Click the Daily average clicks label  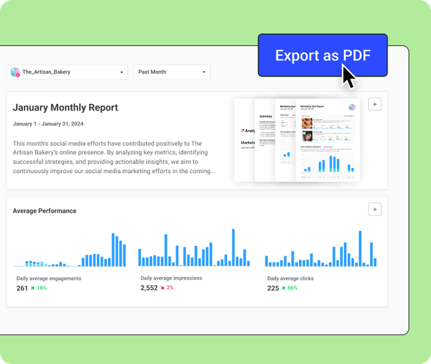[290, 279]
